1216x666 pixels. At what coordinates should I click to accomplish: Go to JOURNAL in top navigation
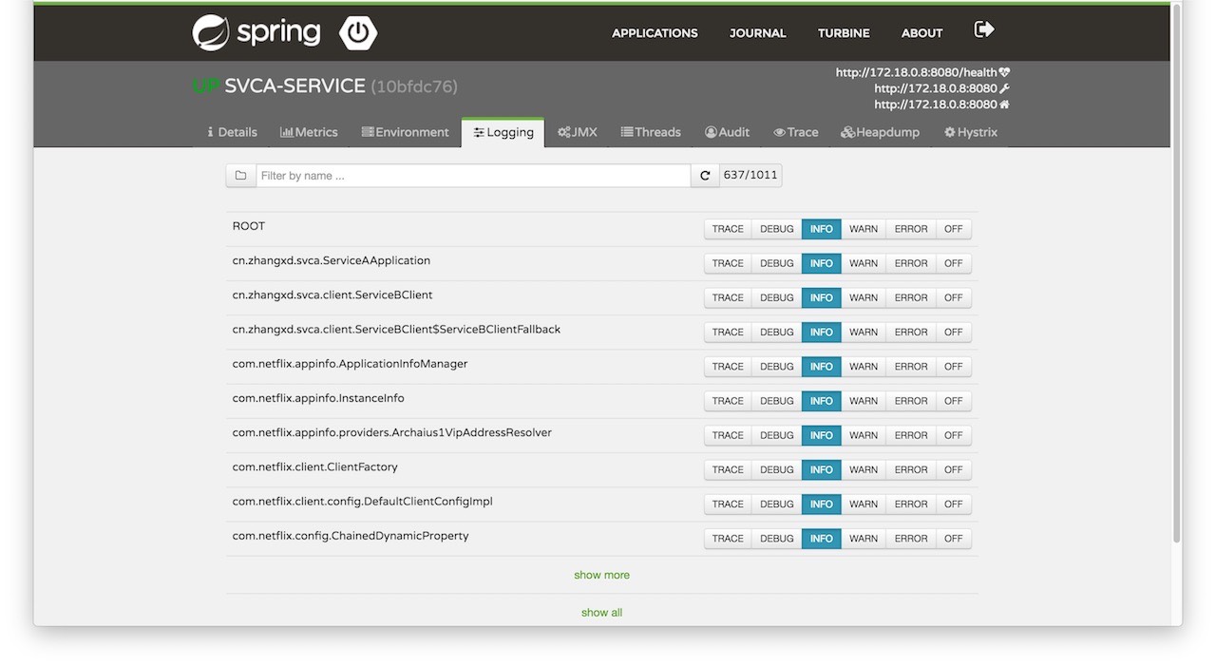(757, 33)
